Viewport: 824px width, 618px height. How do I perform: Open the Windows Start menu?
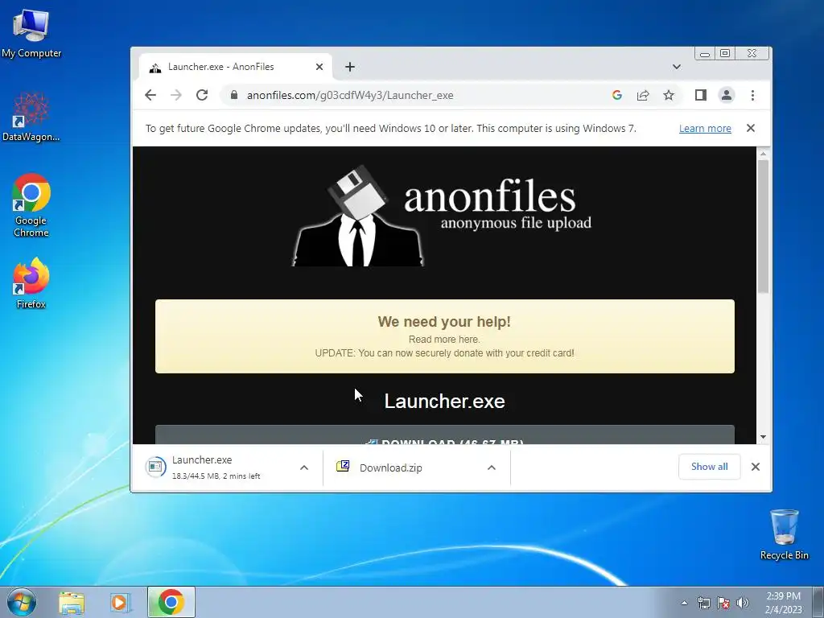[22, 602]
